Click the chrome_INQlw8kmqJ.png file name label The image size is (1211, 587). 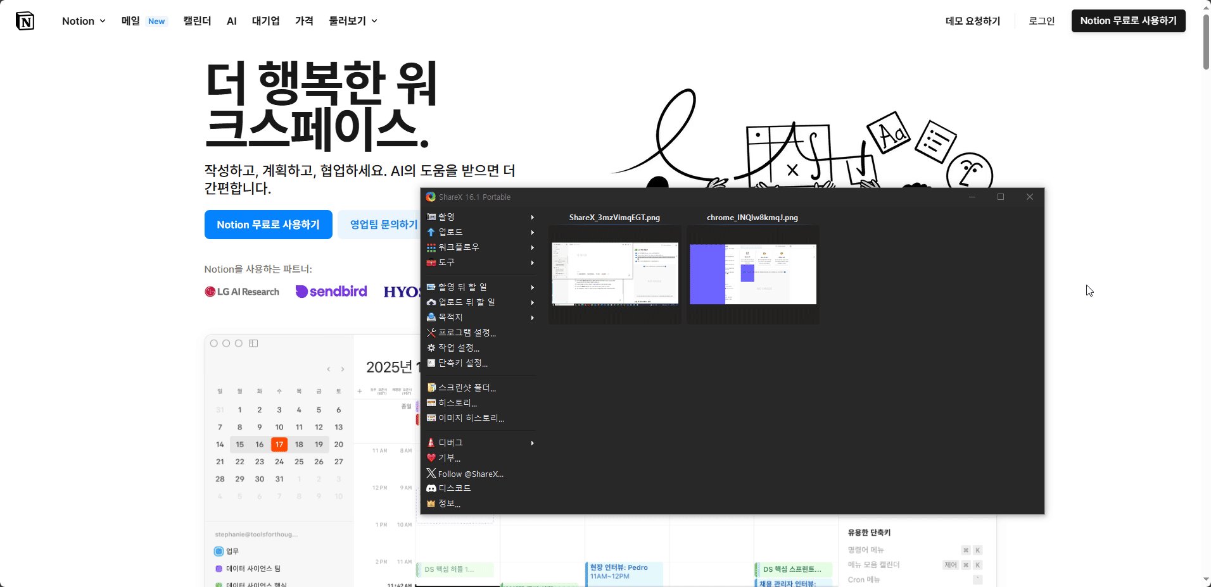(752, 218)
